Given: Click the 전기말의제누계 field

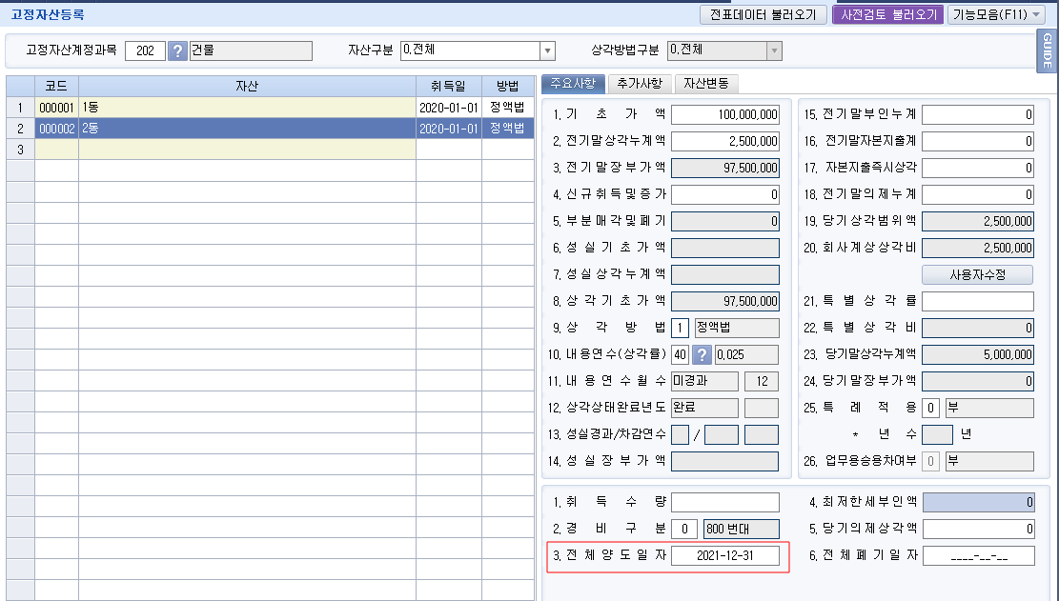Looking at the screenshot, I should point(977,194).
